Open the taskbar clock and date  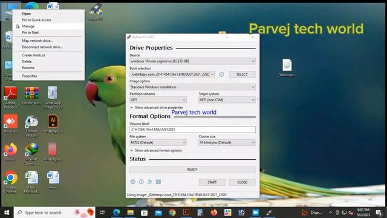363,213
